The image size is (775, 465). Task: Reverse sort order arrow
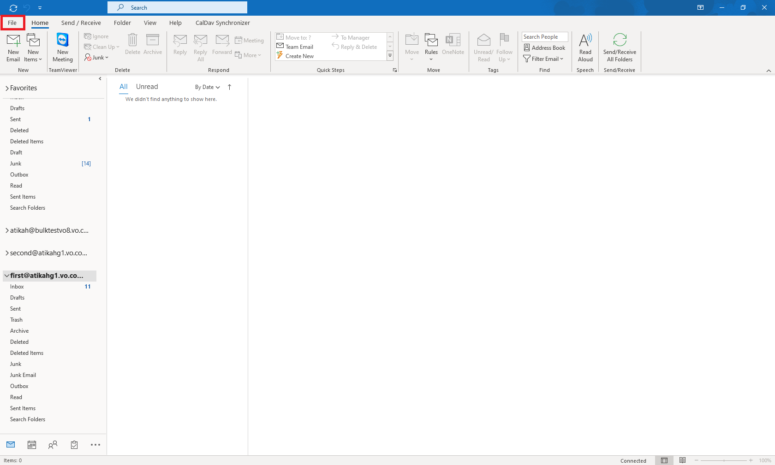229,87
